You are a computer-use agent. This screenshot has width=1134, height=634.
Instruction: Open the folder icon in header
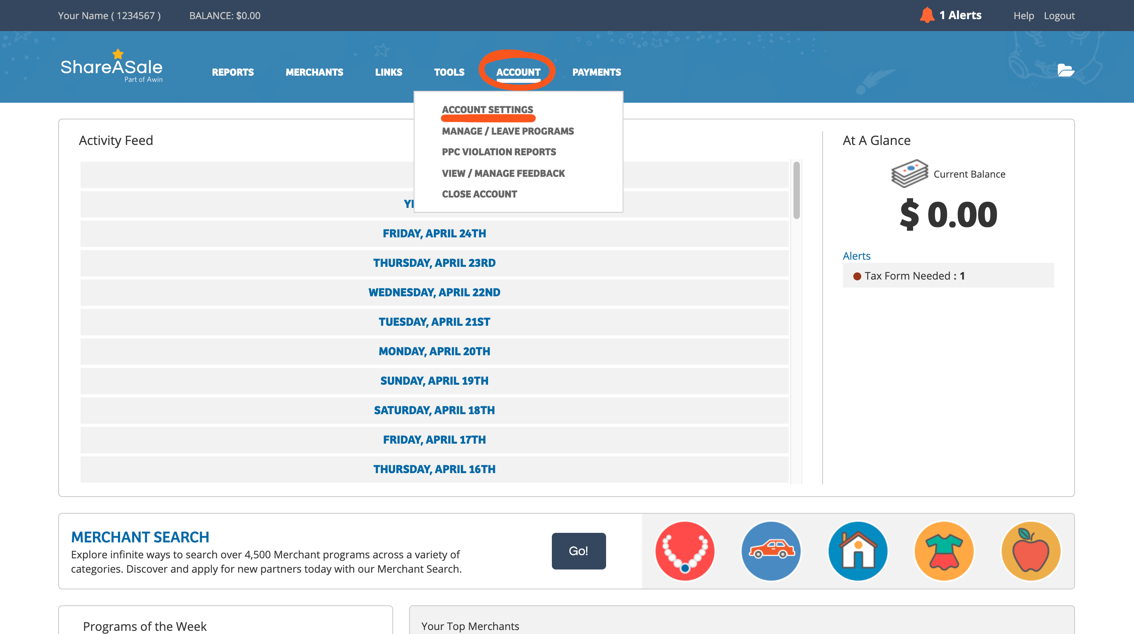1066,70
